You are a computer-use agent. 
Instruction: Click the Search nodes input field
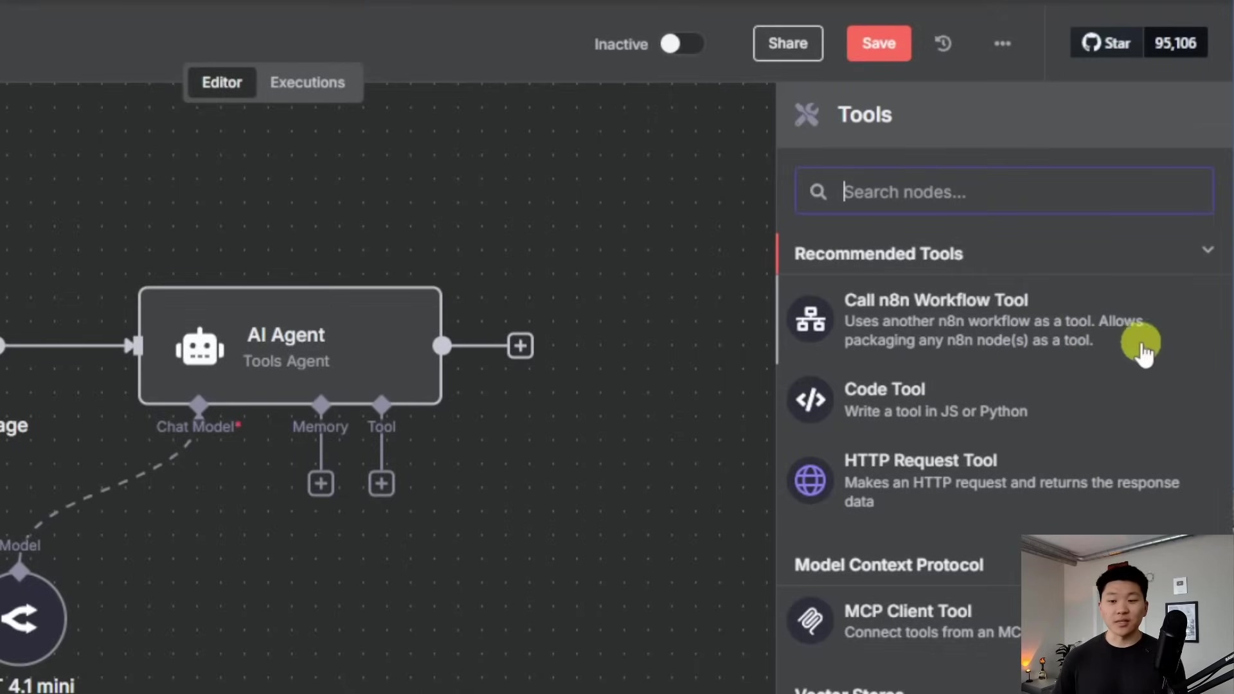tap(1004, 191)
